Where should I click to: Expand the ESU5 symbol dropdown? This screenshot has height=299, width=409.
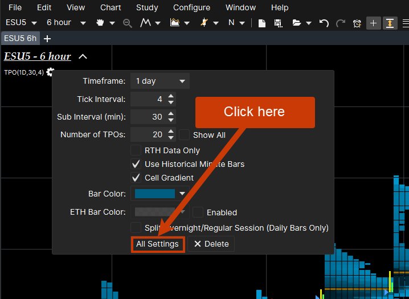click(21, 23)
